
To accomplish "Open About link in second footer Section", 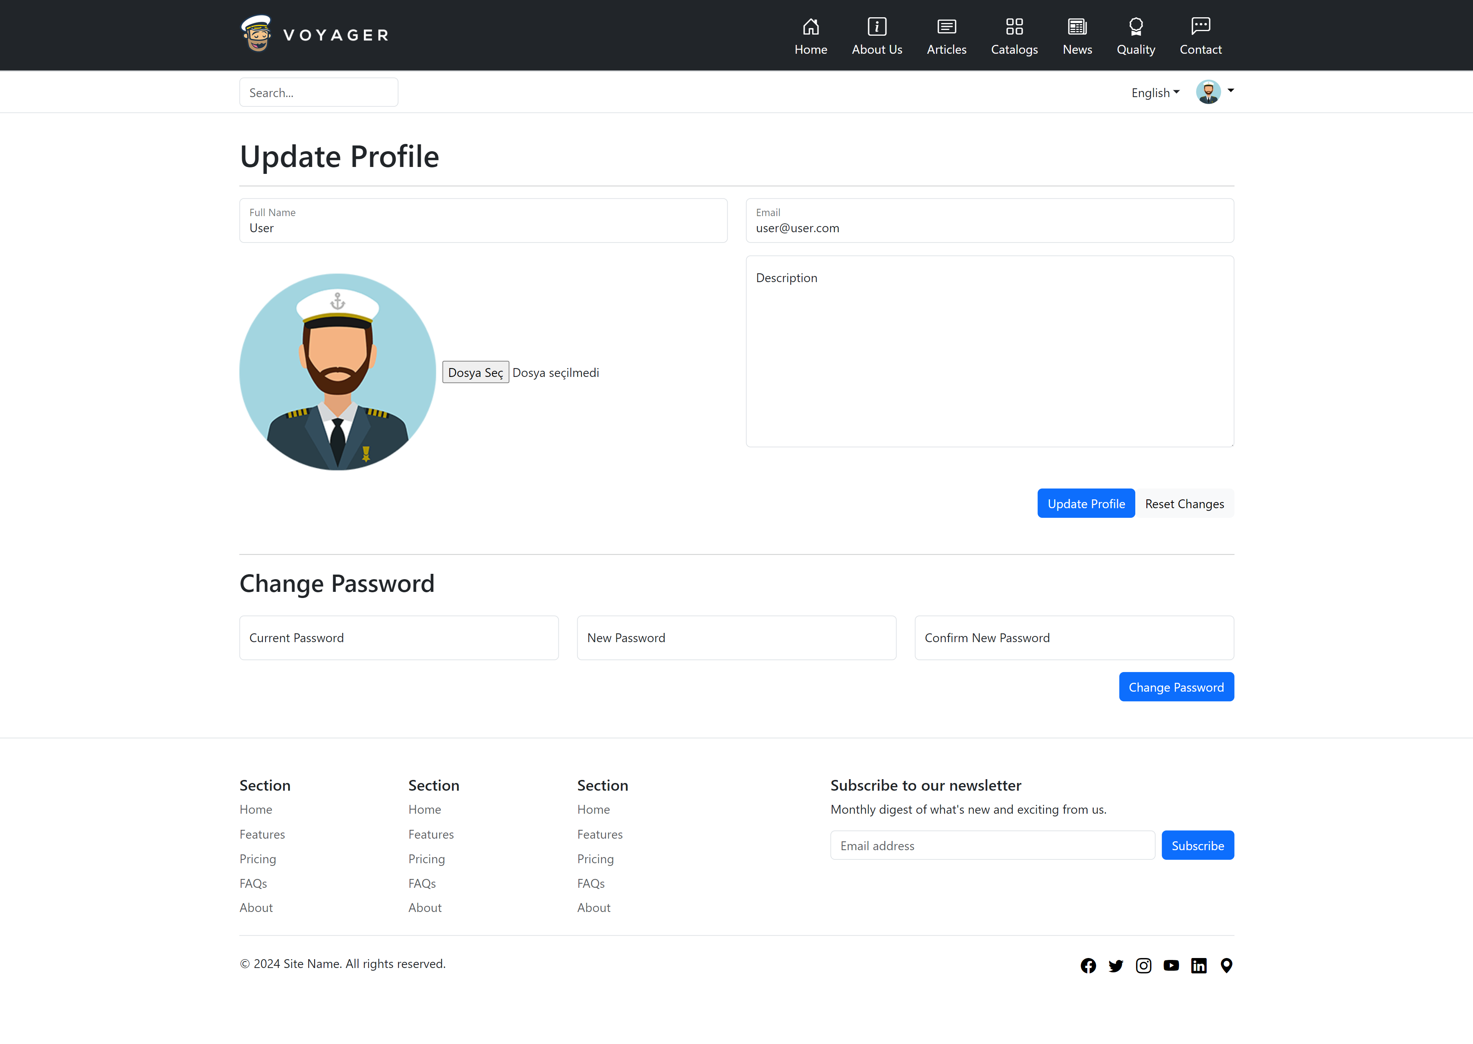I will [x=425, y=908].
